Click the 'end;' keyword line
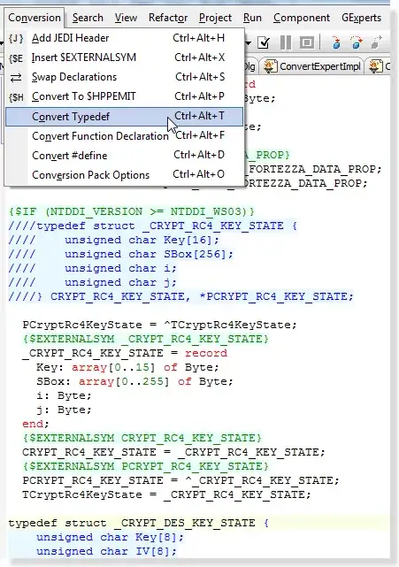 tap(35, 424)
